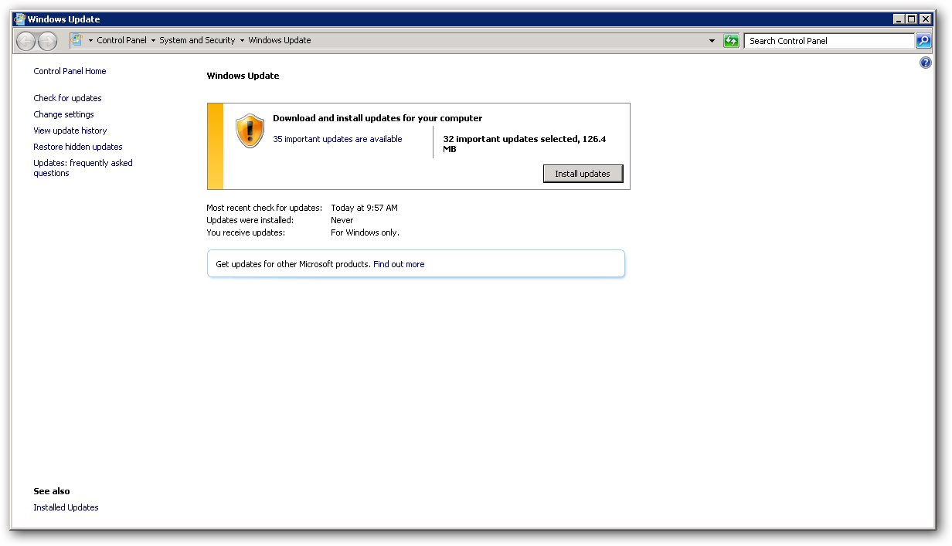Close the Windows Update window
952x546 pixels.
(926, 19)
